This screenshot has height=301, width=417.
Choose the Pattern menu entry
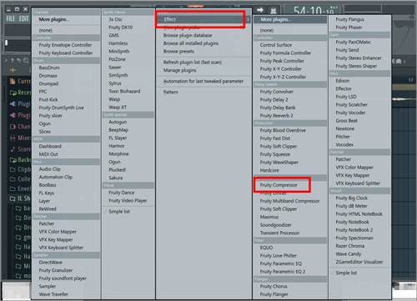coord(171,92)
